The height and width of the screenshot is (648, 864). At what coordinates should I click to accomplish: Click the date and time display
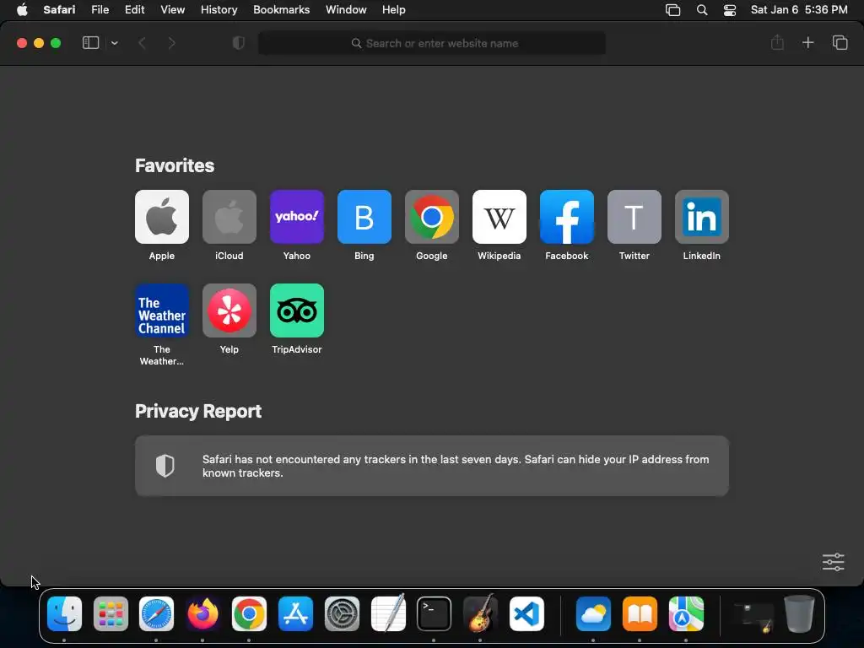pos(799,10)
